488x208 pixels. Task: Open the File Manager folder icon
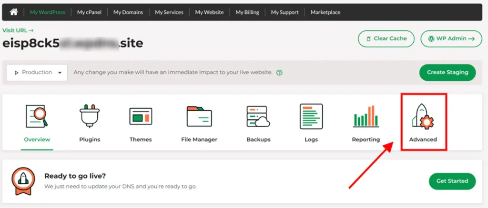coord(199,116)
